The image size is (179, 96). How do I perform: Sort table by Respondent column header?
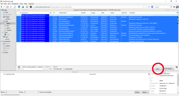[63, 13]
